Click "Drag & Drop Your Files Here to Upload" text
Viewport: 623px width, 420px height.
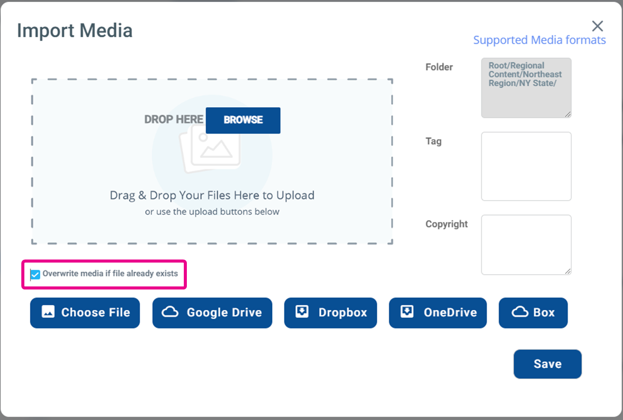[x=212, y=196]
